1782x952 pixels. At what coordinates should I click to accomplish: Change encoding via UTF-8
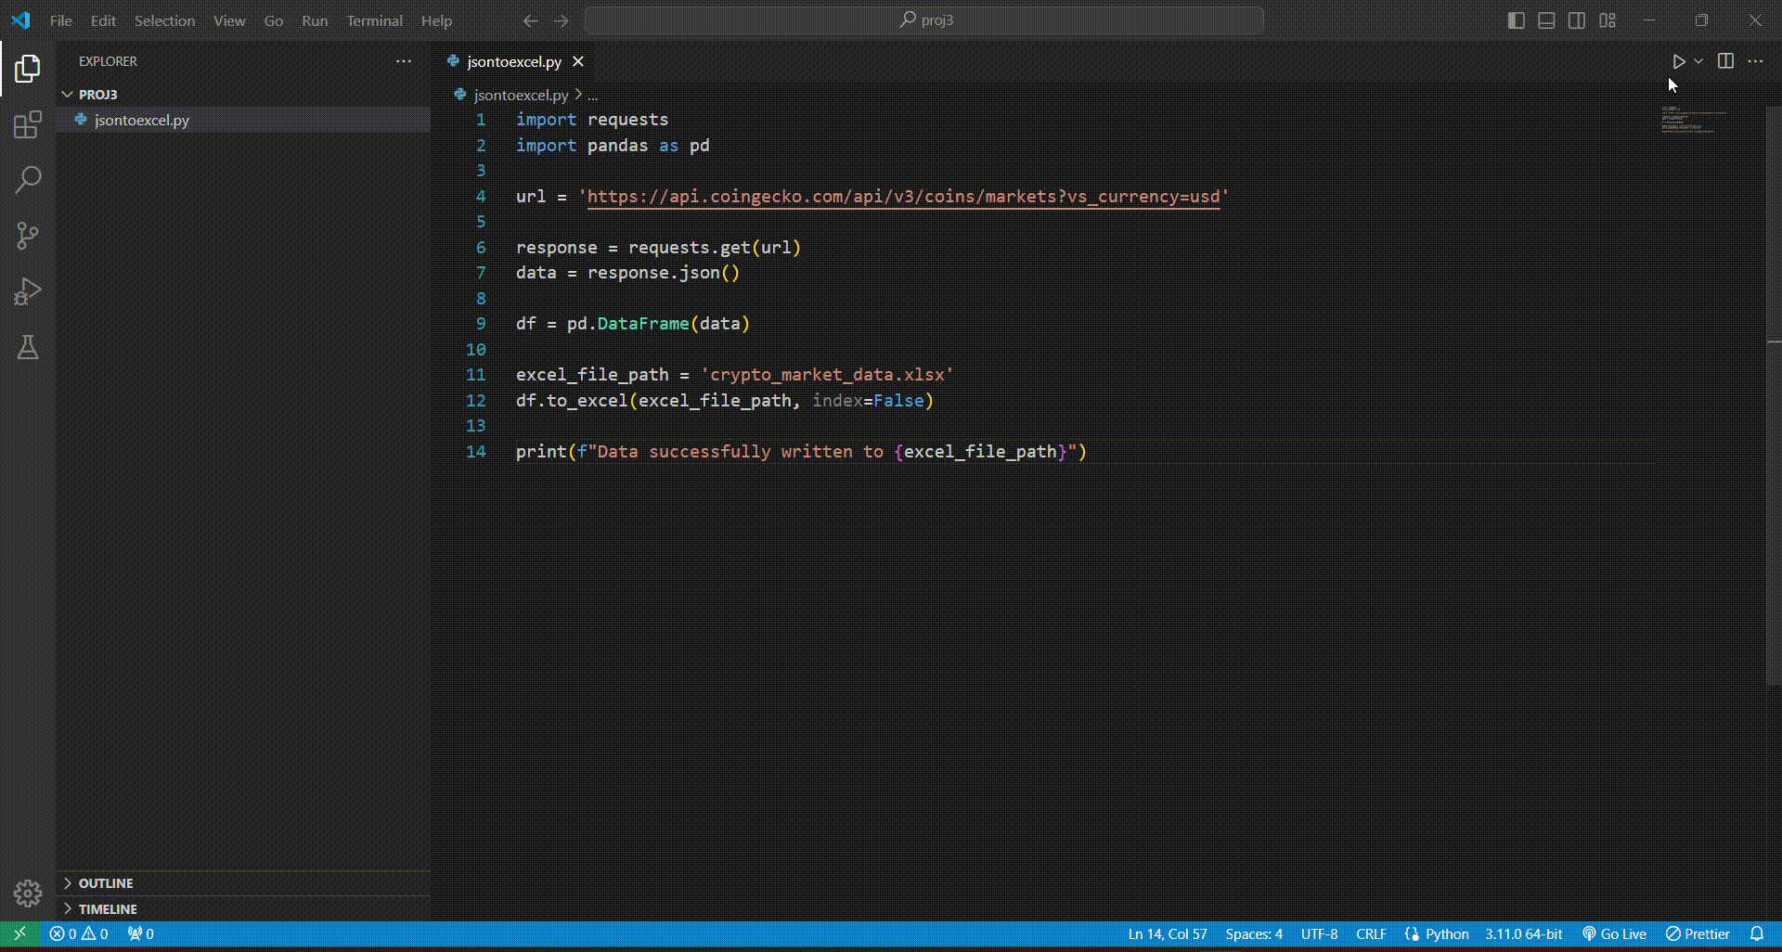[x=1319, y=933]
